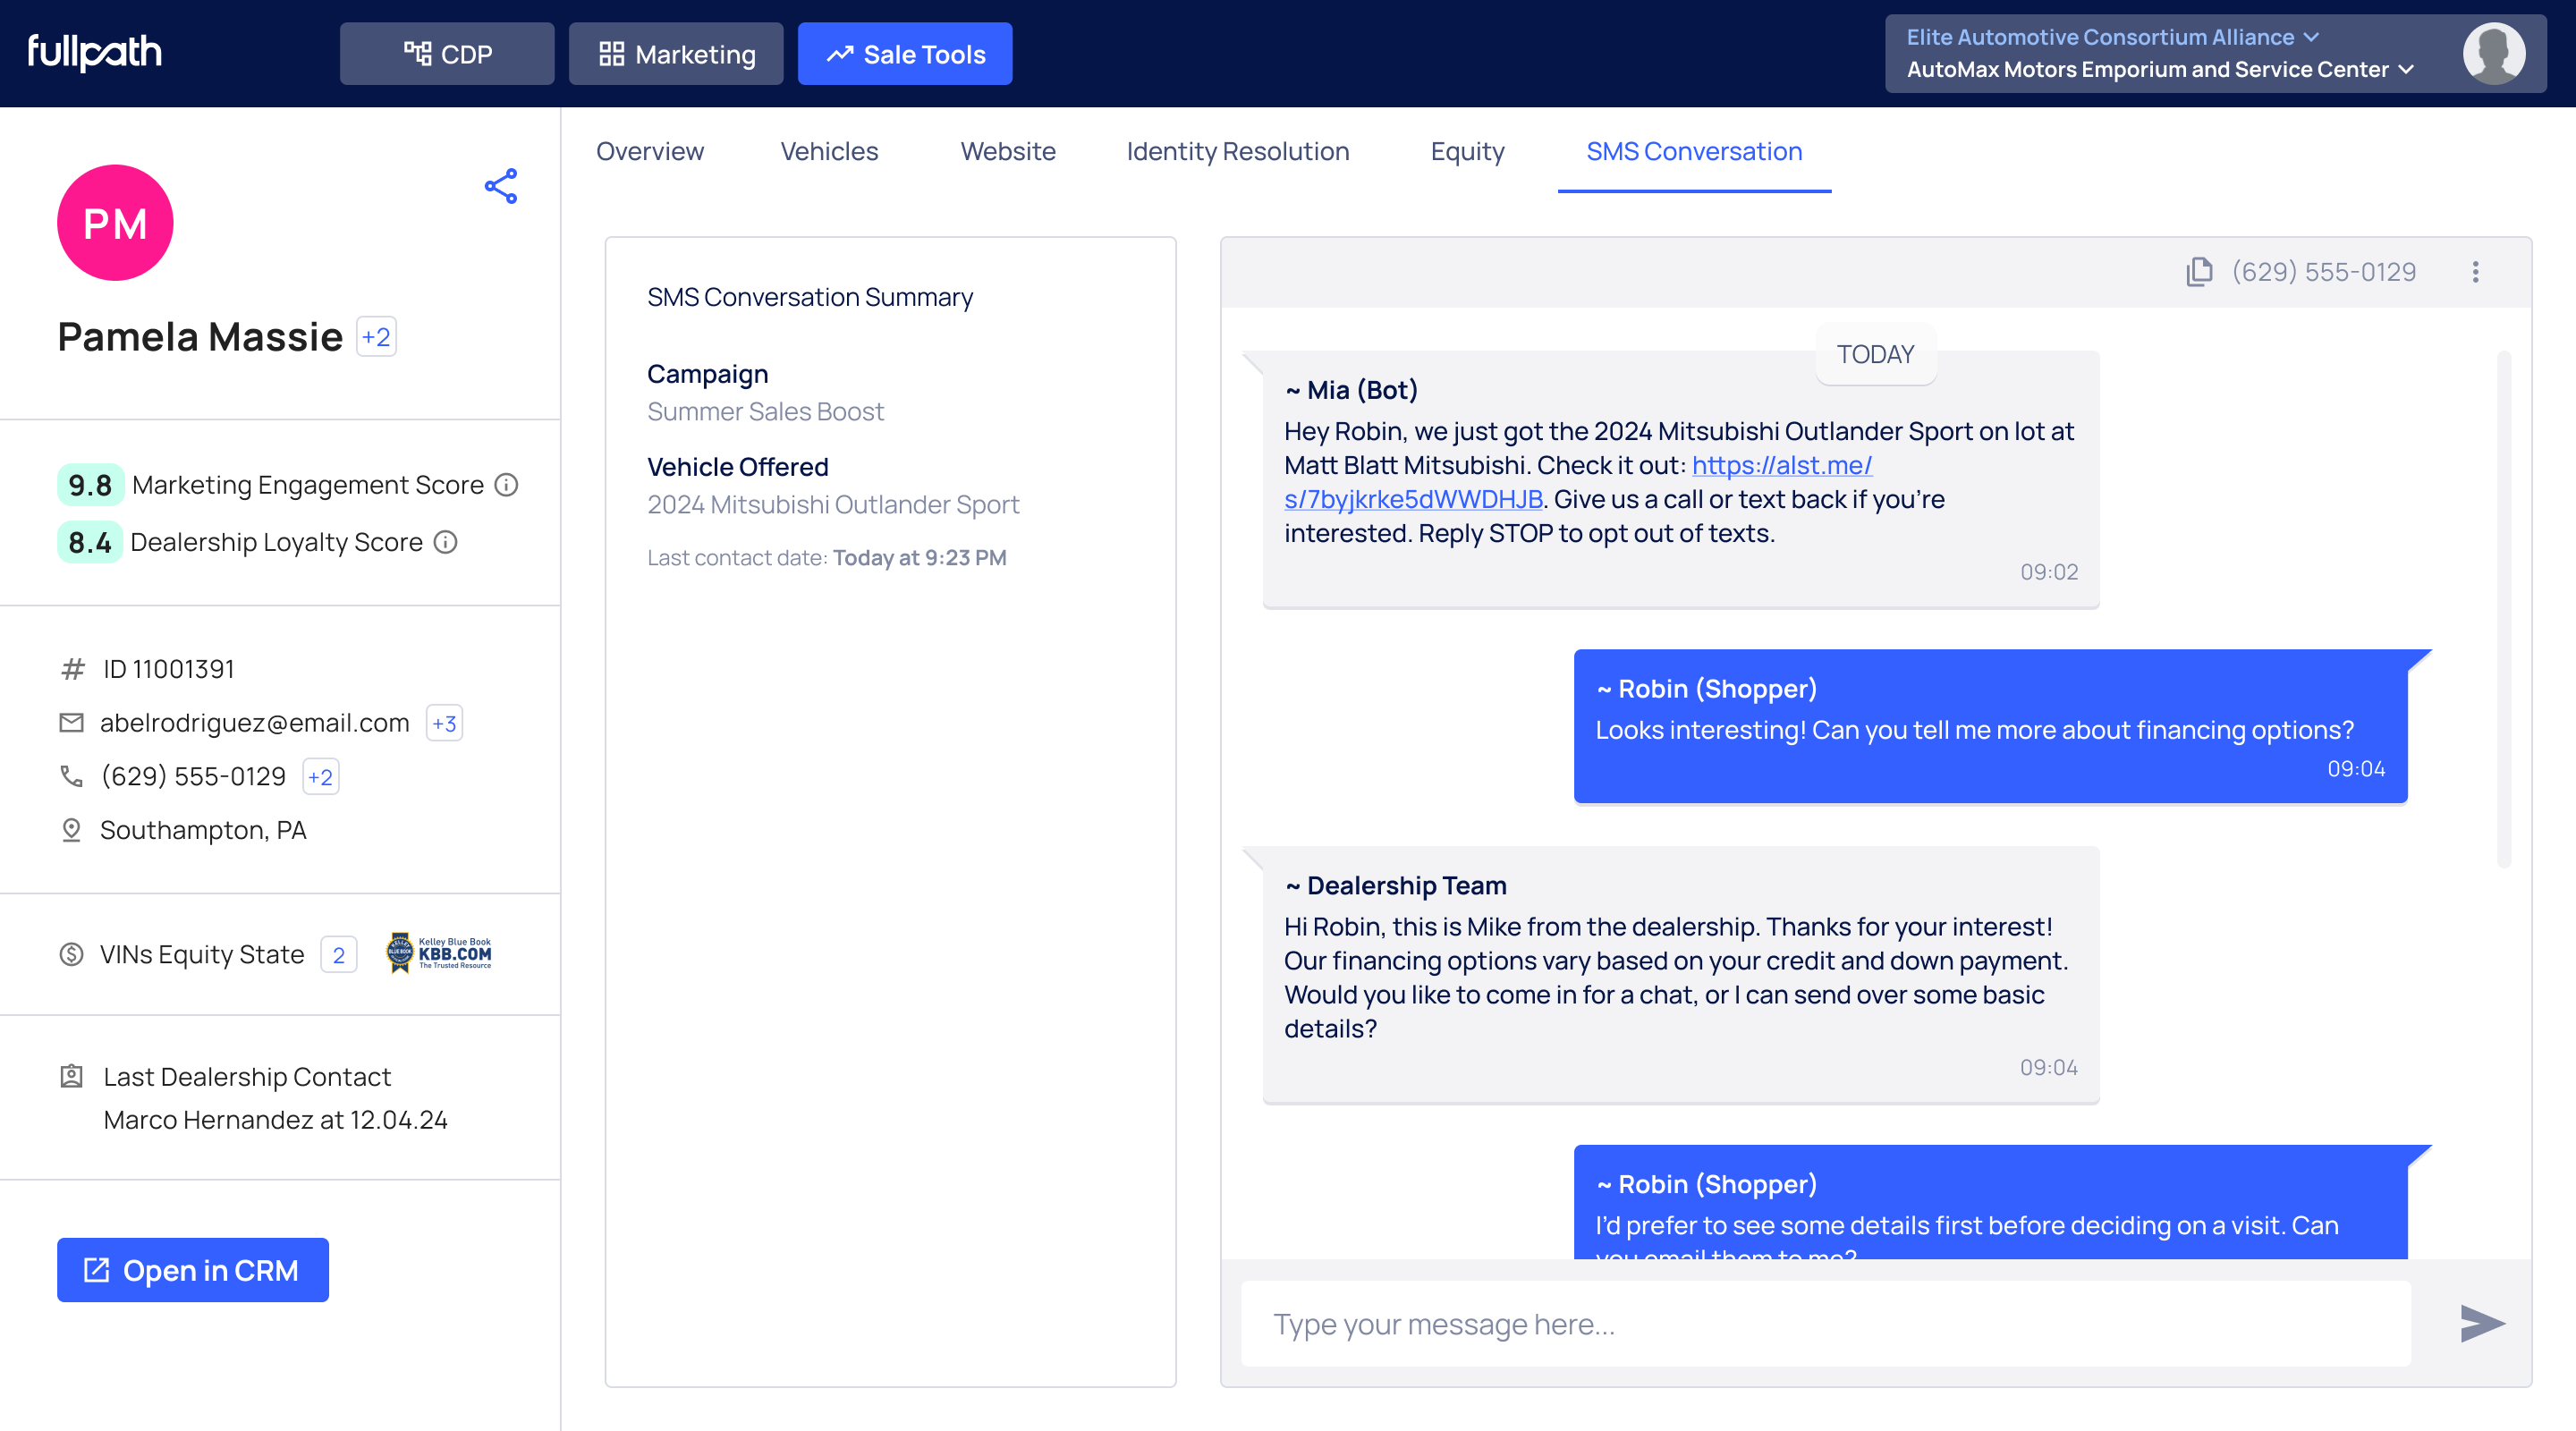Open the alst.me link in Mia's message

pyautogui.click(x=1781, y=466)
